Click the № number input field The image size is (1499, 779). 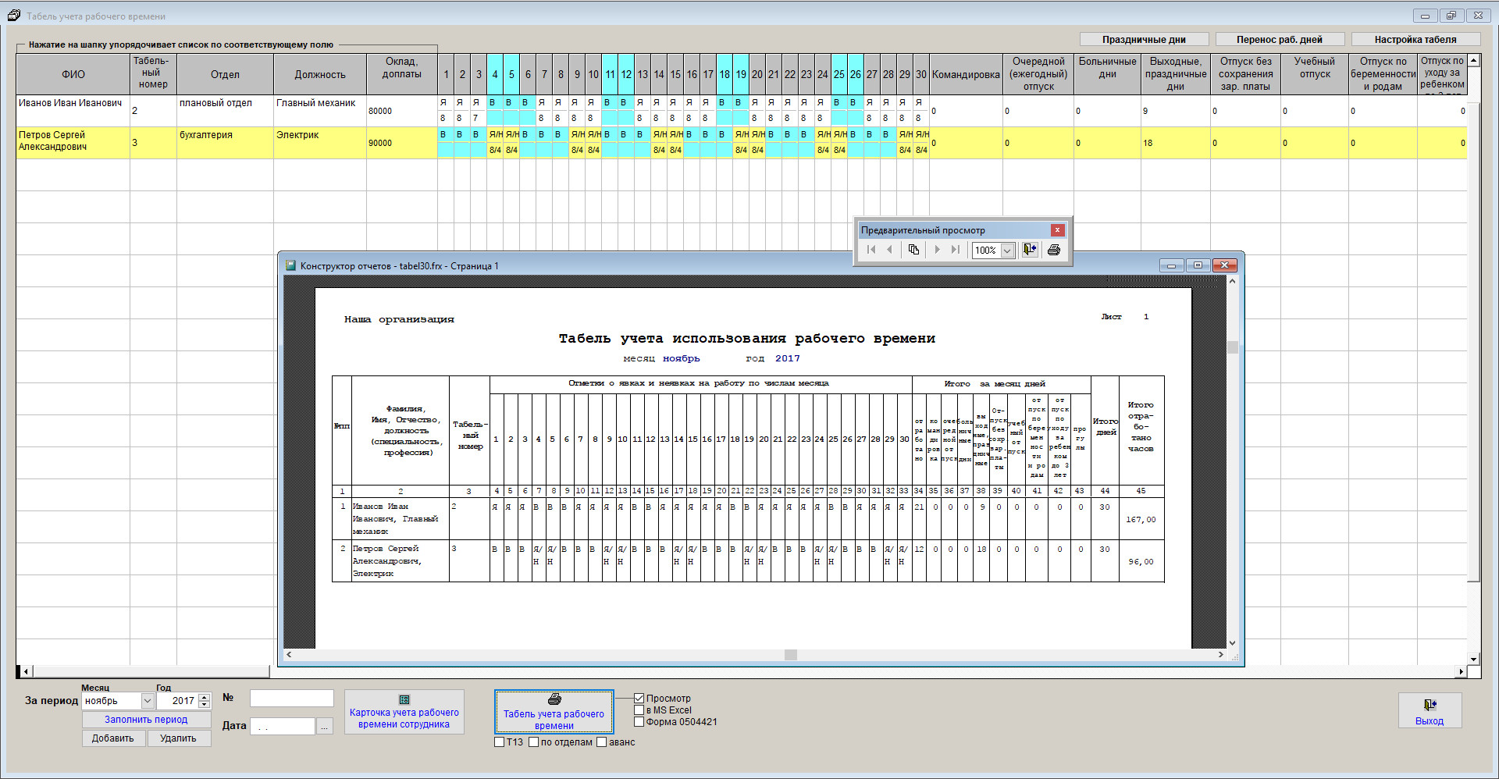291,699
